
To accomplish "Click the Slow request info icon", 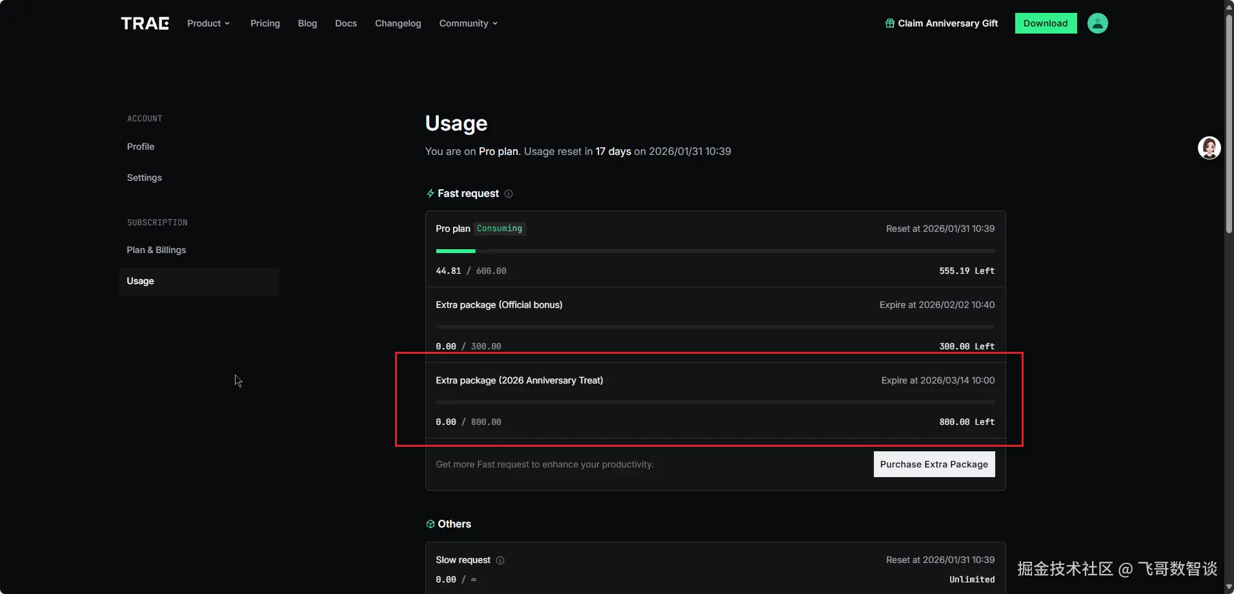I will pos(500,560).
